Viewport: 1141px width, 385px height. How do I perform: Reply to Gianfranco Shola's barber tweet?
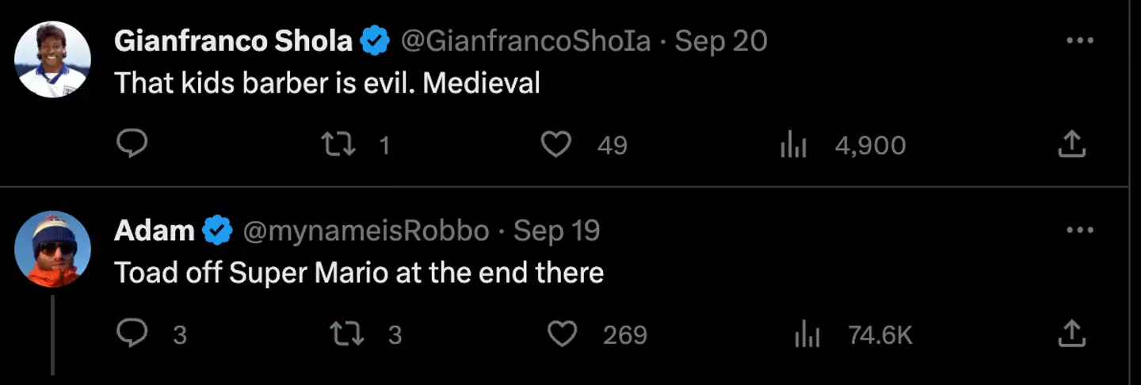tap(132, 144)
